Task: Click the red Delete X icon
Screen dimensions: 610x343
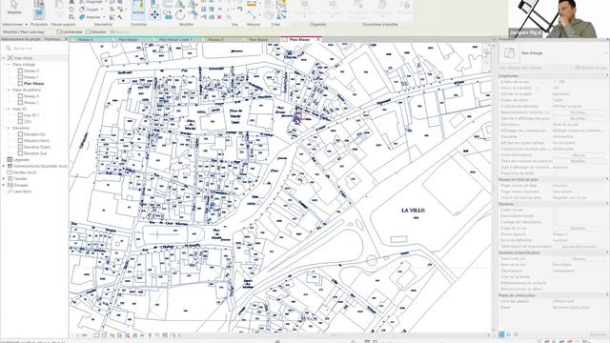Action: tap(219, 17)
